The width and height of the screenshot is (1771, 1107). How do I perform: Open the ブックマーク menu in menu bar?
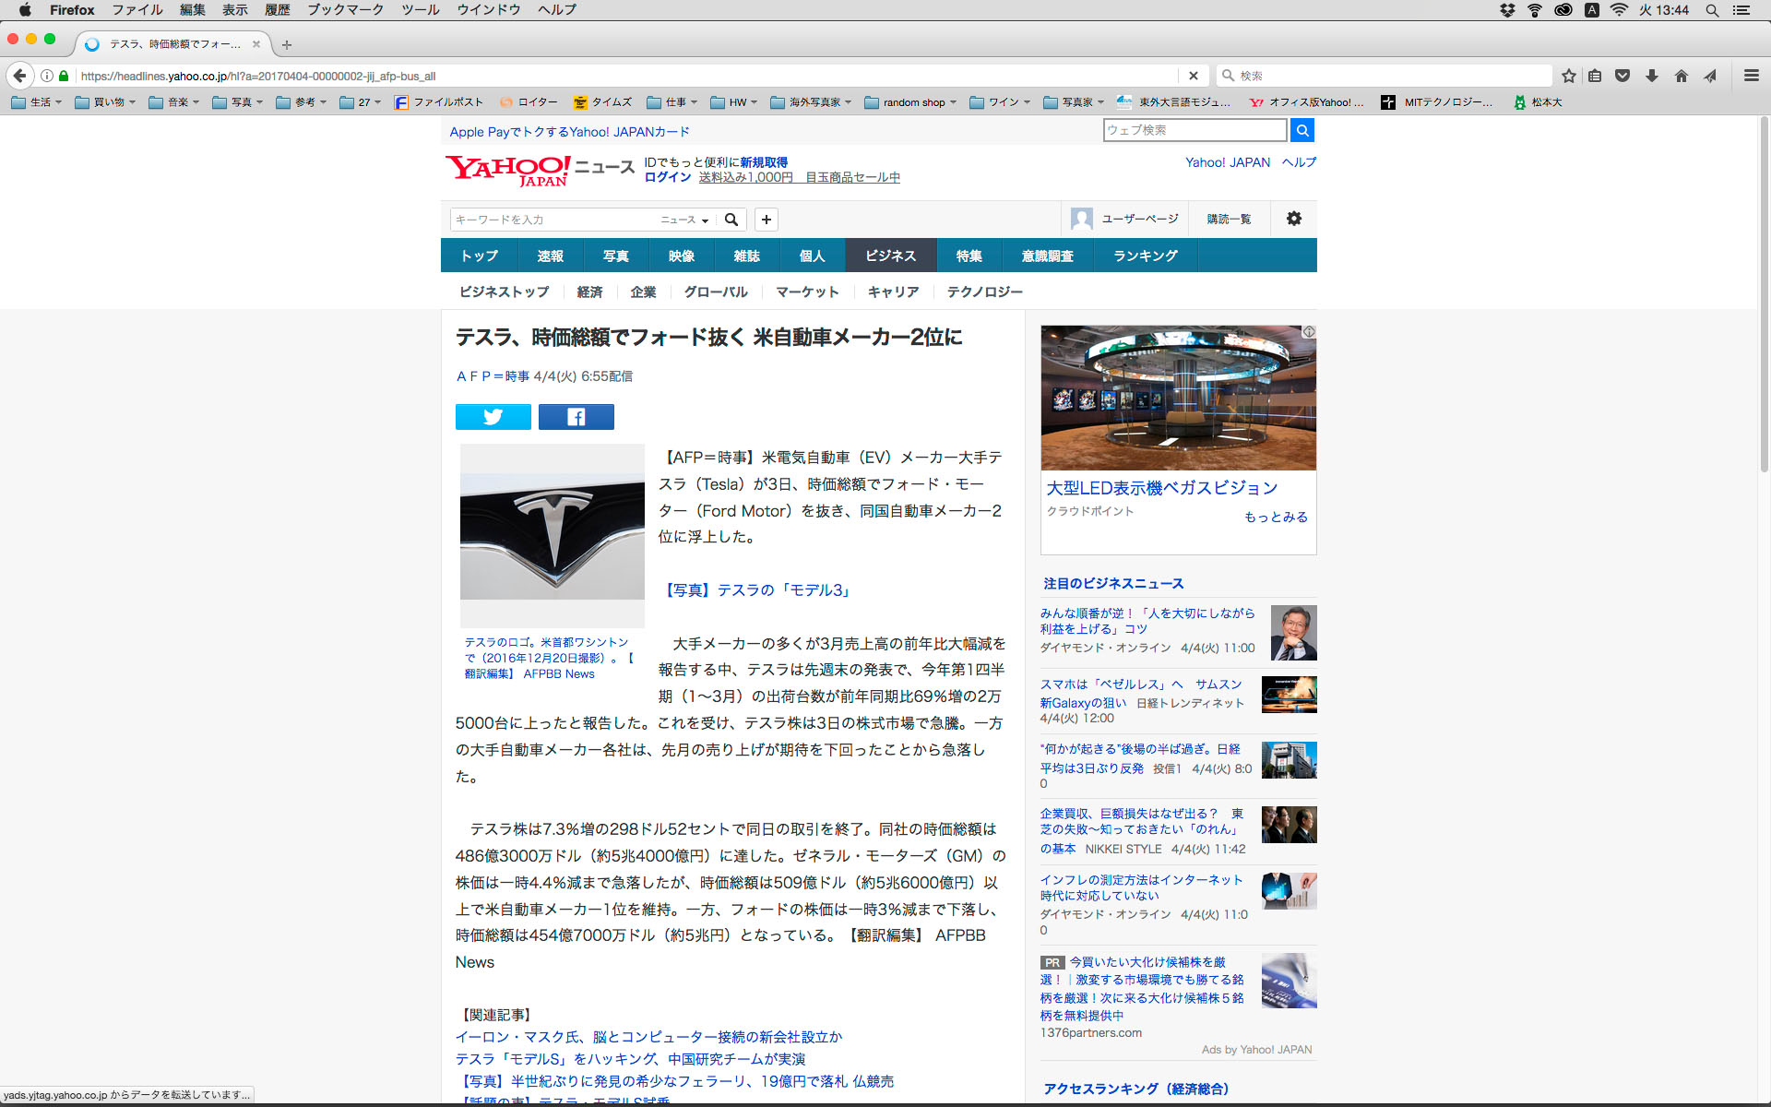[345, 10]
